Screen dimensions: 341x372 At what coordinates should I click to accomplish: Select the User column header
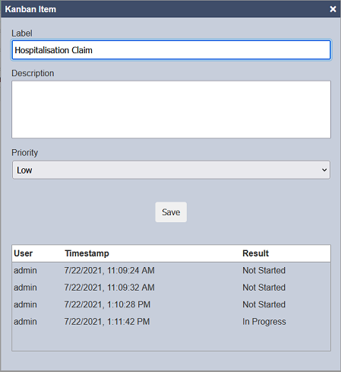[x=24, y=253]
